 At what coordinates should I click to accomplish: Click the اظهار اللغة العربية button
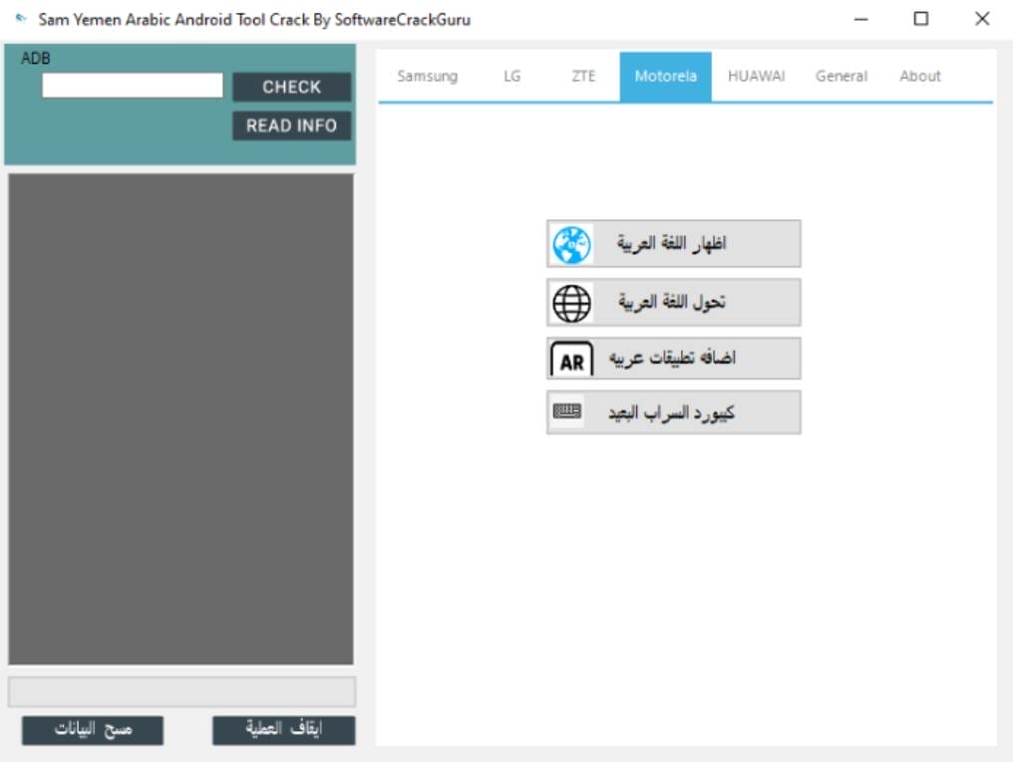pos(673,243)
